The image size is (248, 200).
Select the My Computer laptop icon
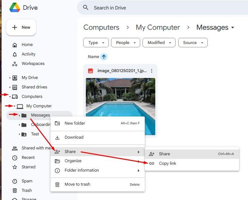pyautogui.click(x=20, y=106)
